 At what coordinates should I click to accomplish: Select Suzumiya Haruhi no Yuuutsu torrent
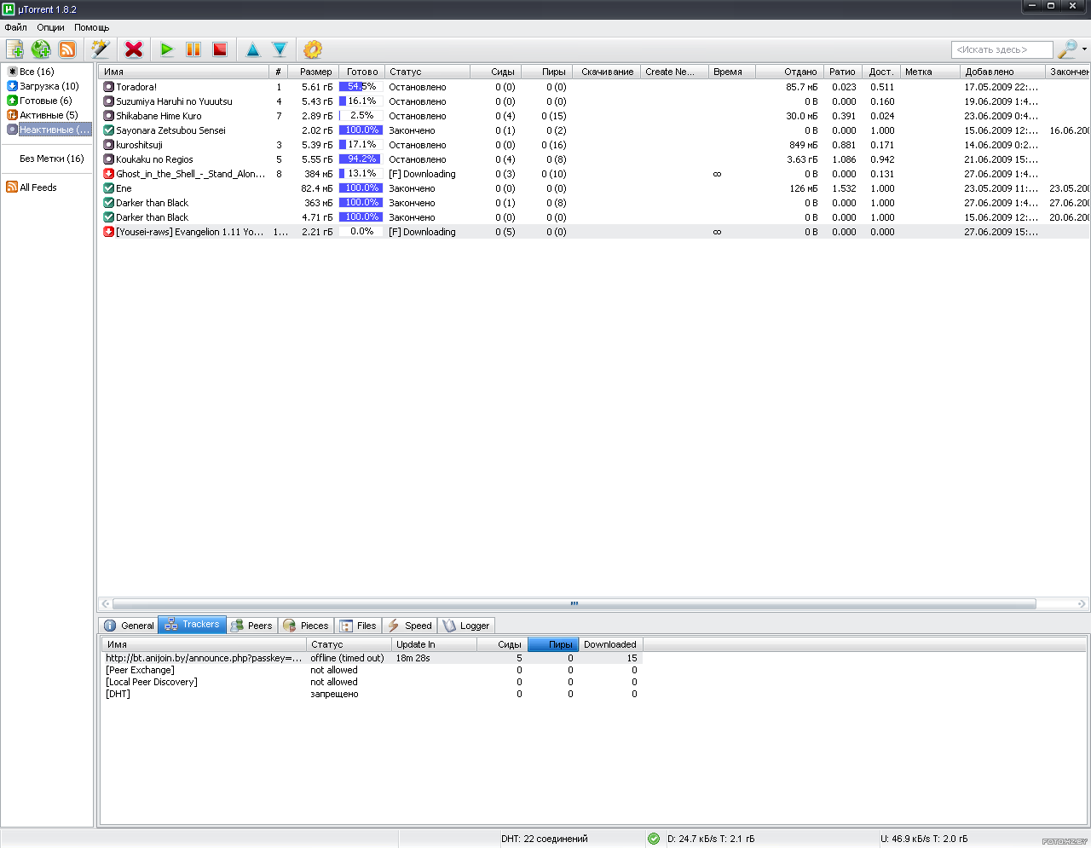(593, 101)
